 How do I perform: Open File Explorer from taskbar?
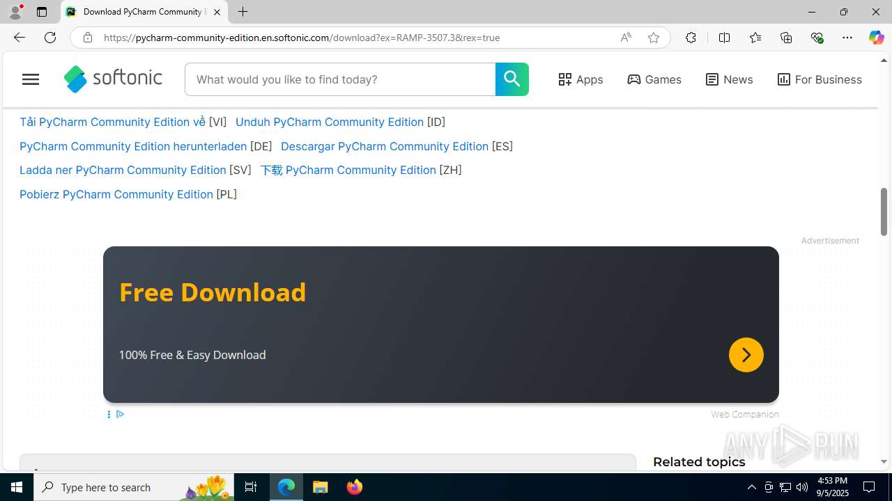click(x=321, y=487)
